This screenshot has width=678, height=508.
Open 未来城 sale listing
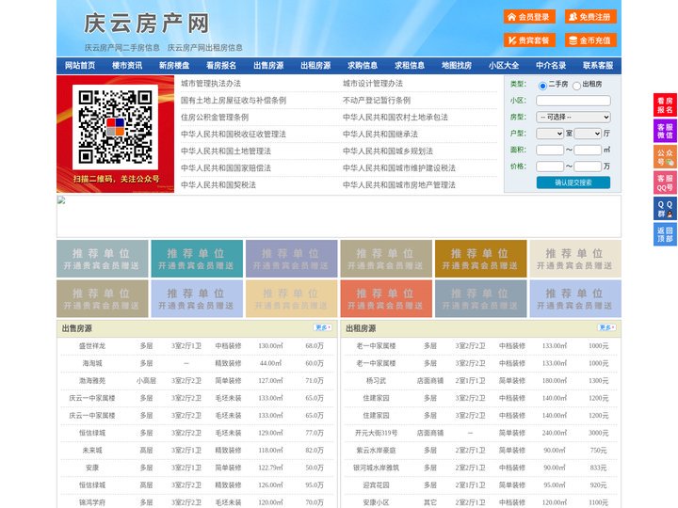[92, 450]
